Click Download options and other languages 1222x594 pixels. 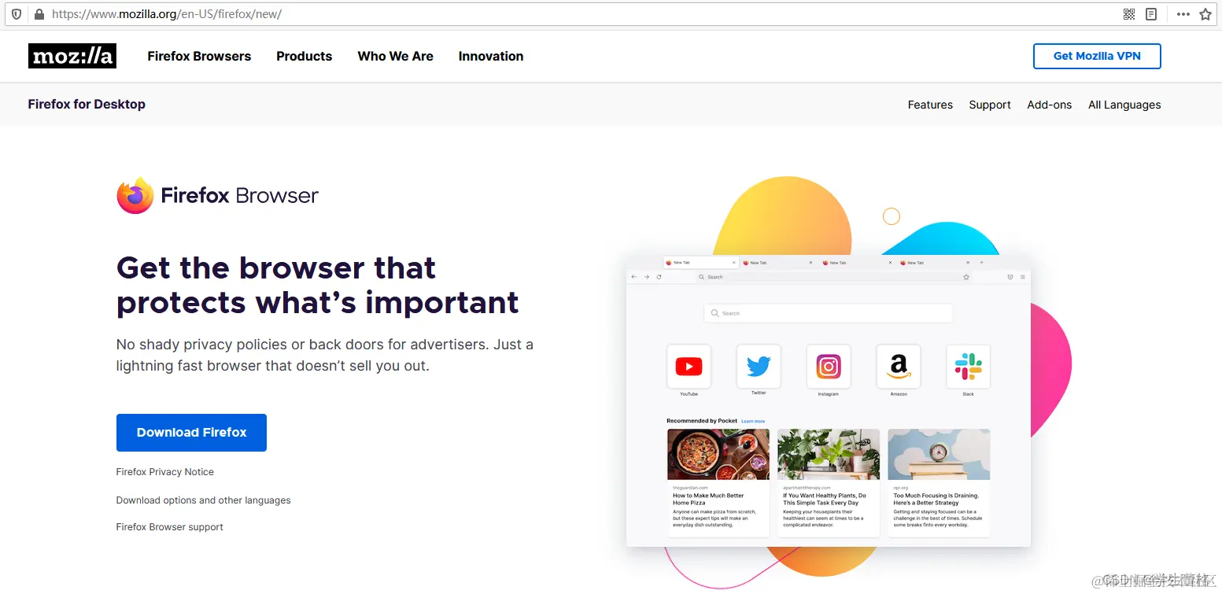pos(203,500)
